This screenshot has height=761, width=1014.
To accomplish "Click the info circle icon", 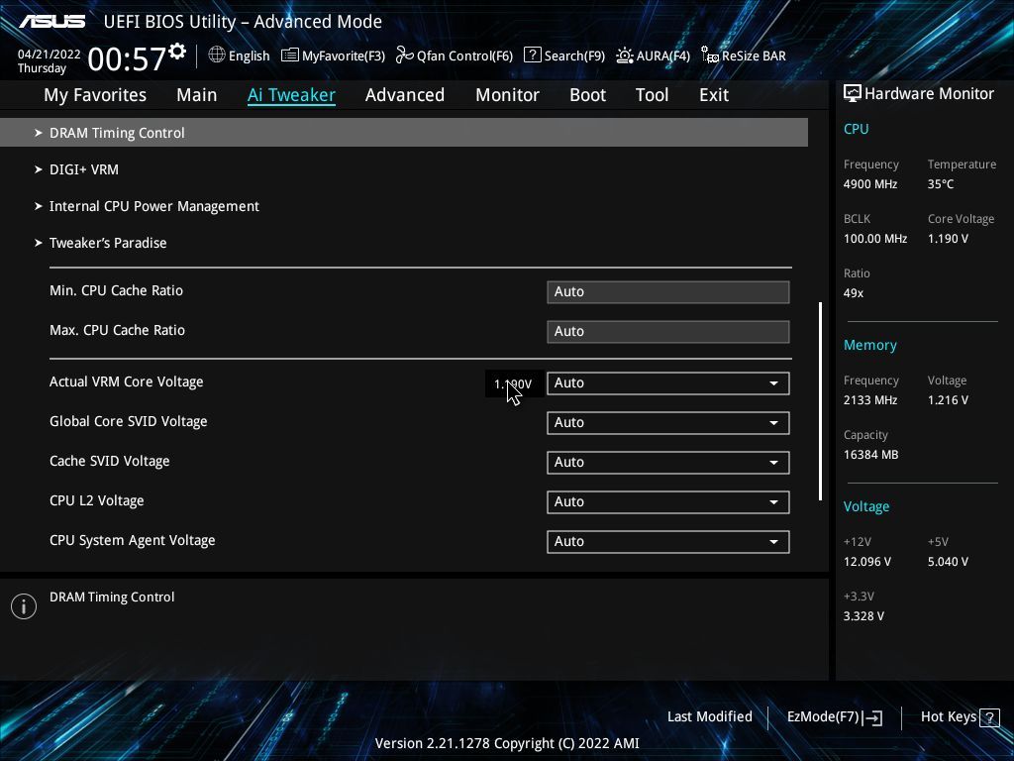I will pos(24,606).
